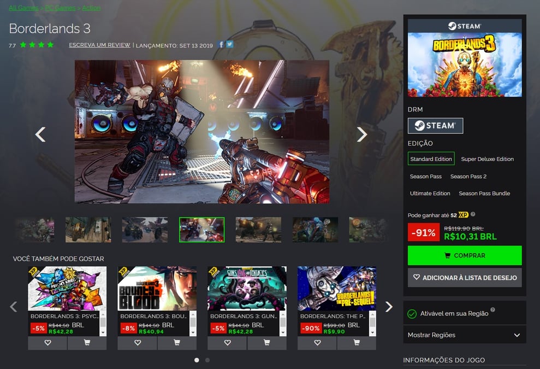Click the green activatable region checkmark
Screen dimensions: 540x369
(x=412, y=314)
